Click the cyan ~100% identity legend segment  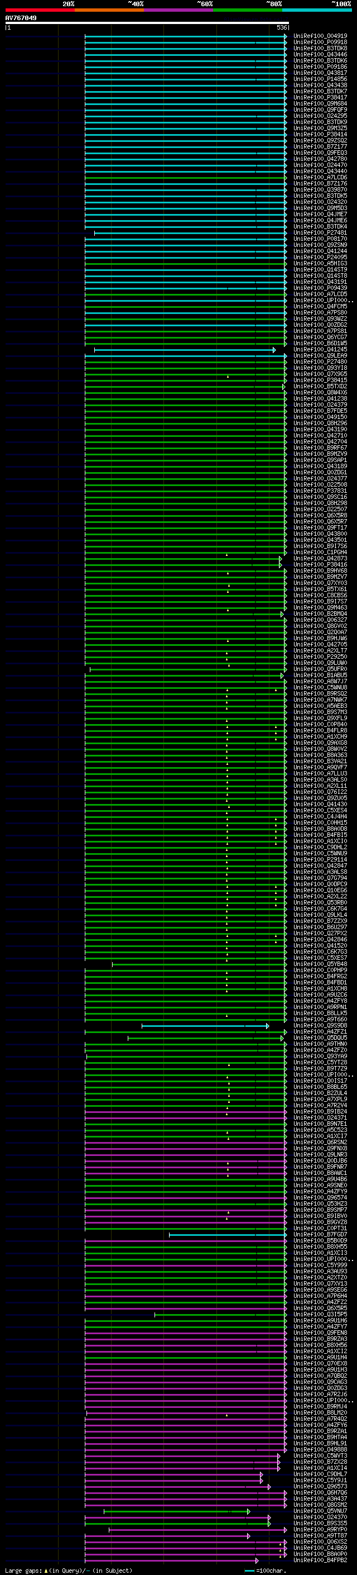point(317,10)
